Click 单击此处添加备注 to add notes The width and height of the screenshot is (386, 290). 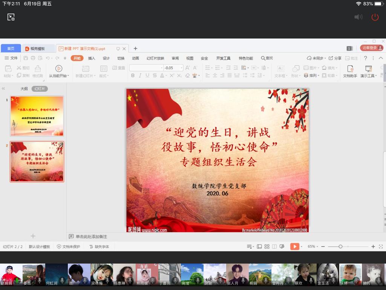tap(91, 236)
